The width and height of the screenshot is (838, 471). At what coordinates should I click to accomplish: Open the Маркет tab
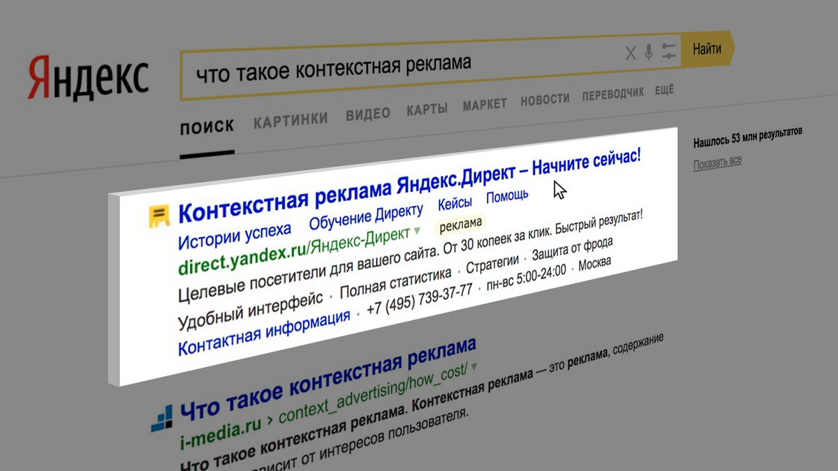(485, 105)
